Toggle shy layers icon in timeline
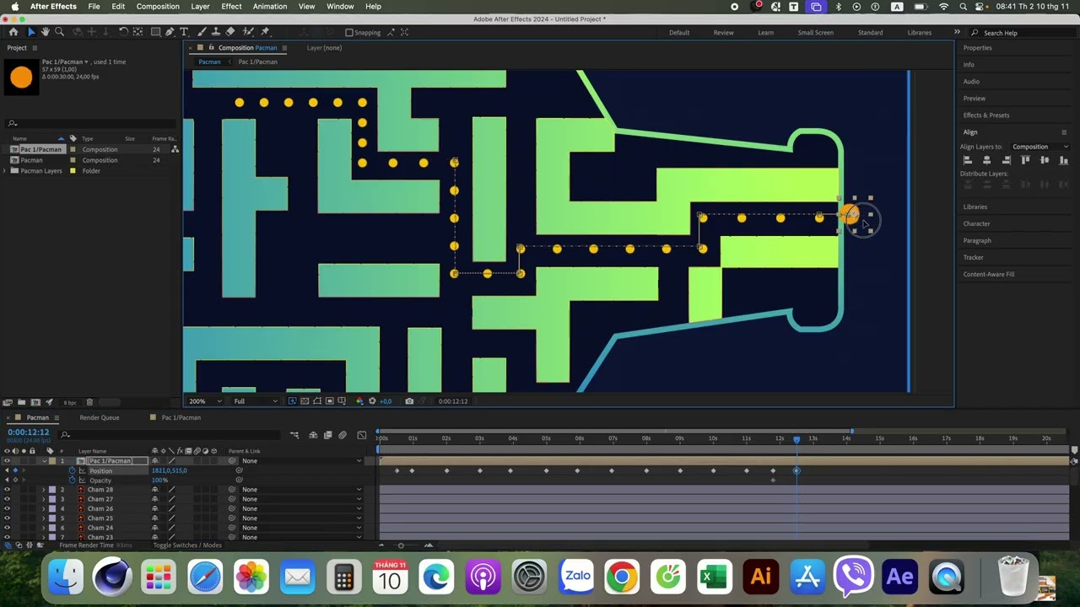 (313, 435)
